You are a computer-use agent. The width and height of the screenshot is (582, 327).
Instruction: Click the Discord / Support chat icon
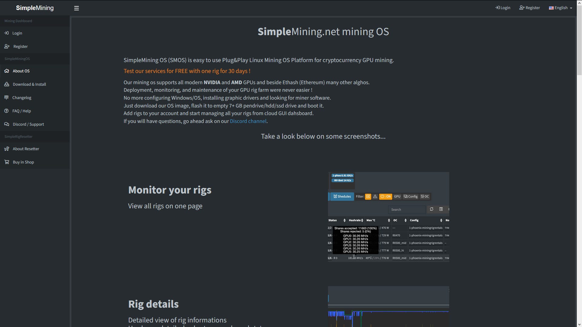(x=7, y=124)
